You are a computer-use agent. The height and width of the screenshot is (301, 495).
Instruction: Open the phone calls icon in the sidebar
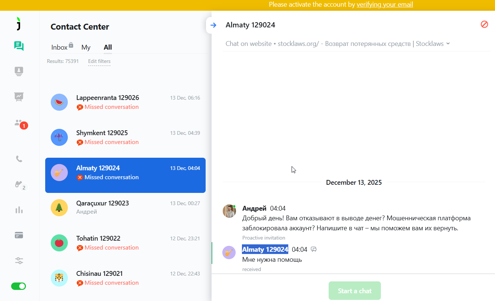[19, 159]
